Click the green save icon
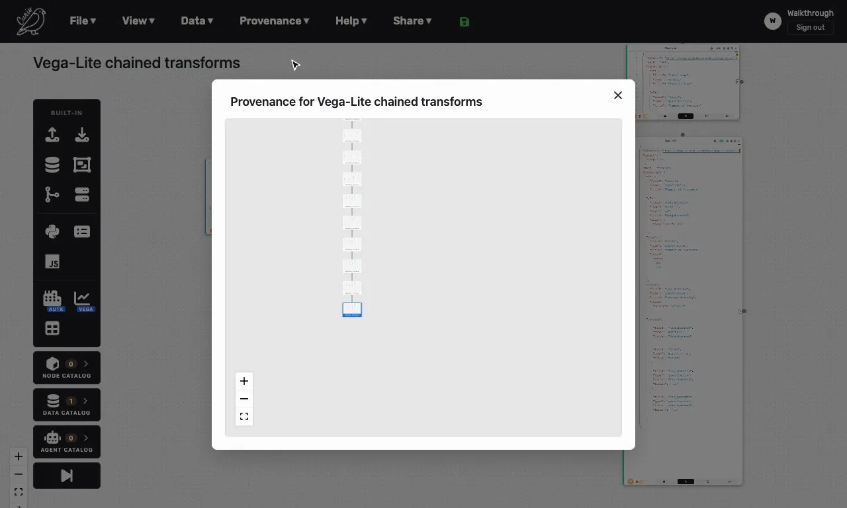Image resolution: width=847 pixels, height=508 pixels. pyautogui.click(x=465, y=22)
